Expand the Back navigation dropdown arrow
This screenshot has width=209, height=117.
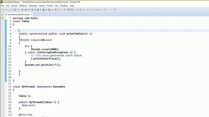click(105, 10)
